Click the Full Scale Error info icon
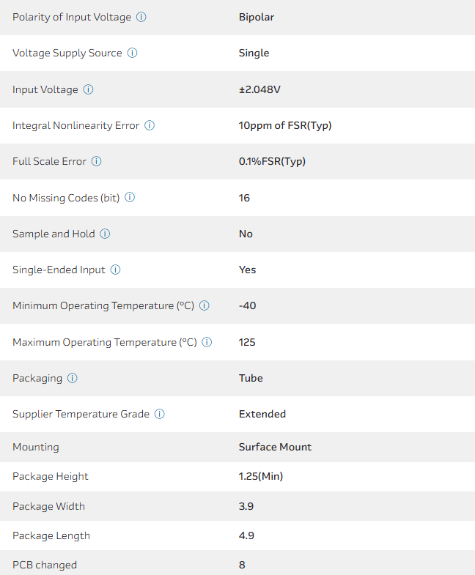475x575 pixels. (97, 161)
